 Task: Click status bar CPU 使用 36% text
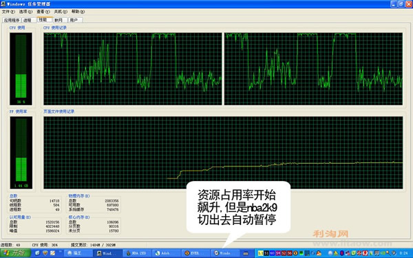tap(45, 245)
